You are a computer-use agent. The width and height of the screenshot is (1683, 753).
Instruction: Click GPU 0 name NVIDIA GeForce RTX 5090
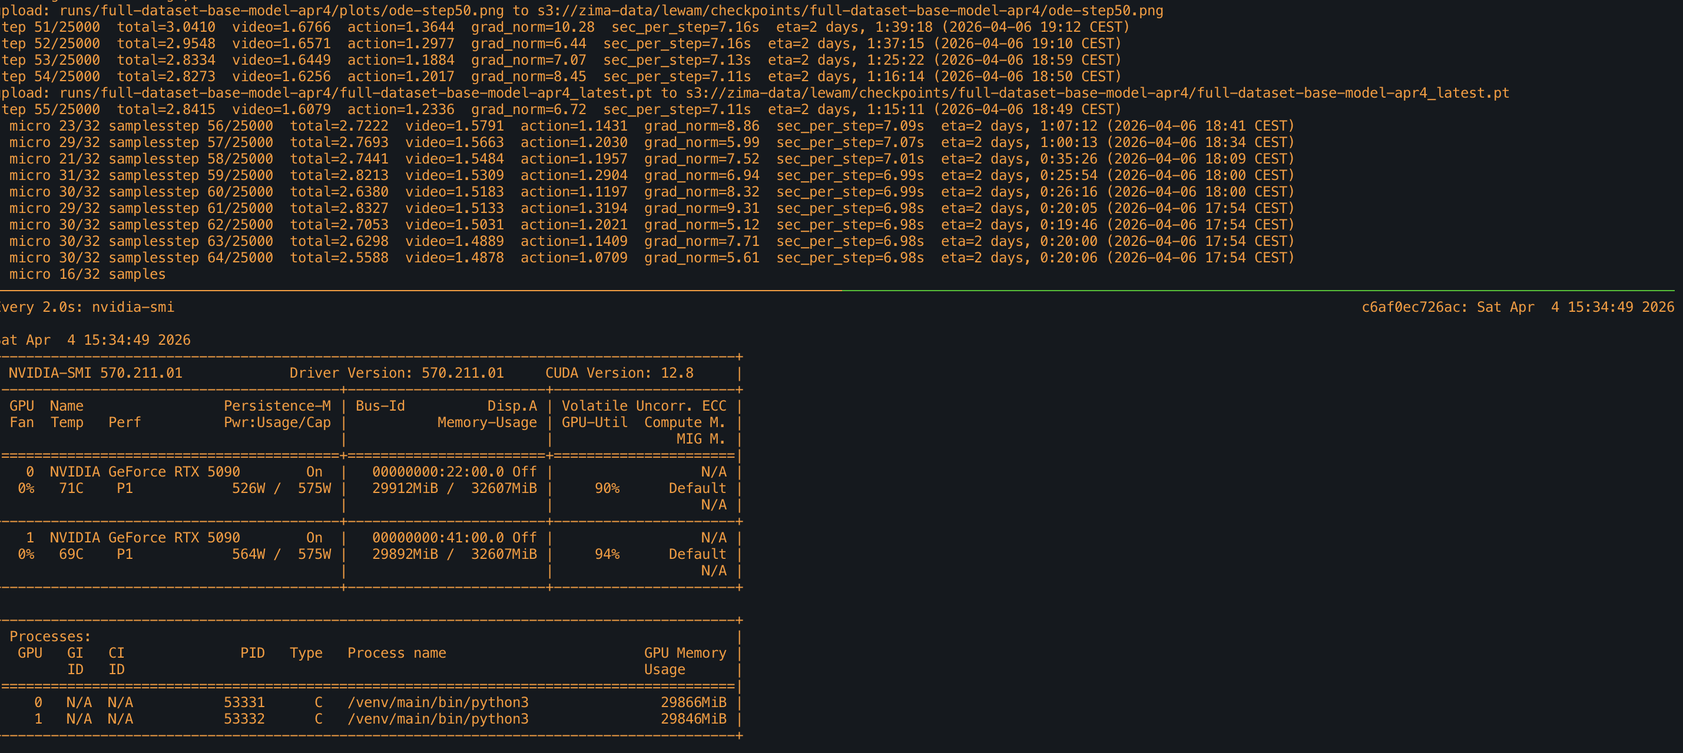(144, 471)
